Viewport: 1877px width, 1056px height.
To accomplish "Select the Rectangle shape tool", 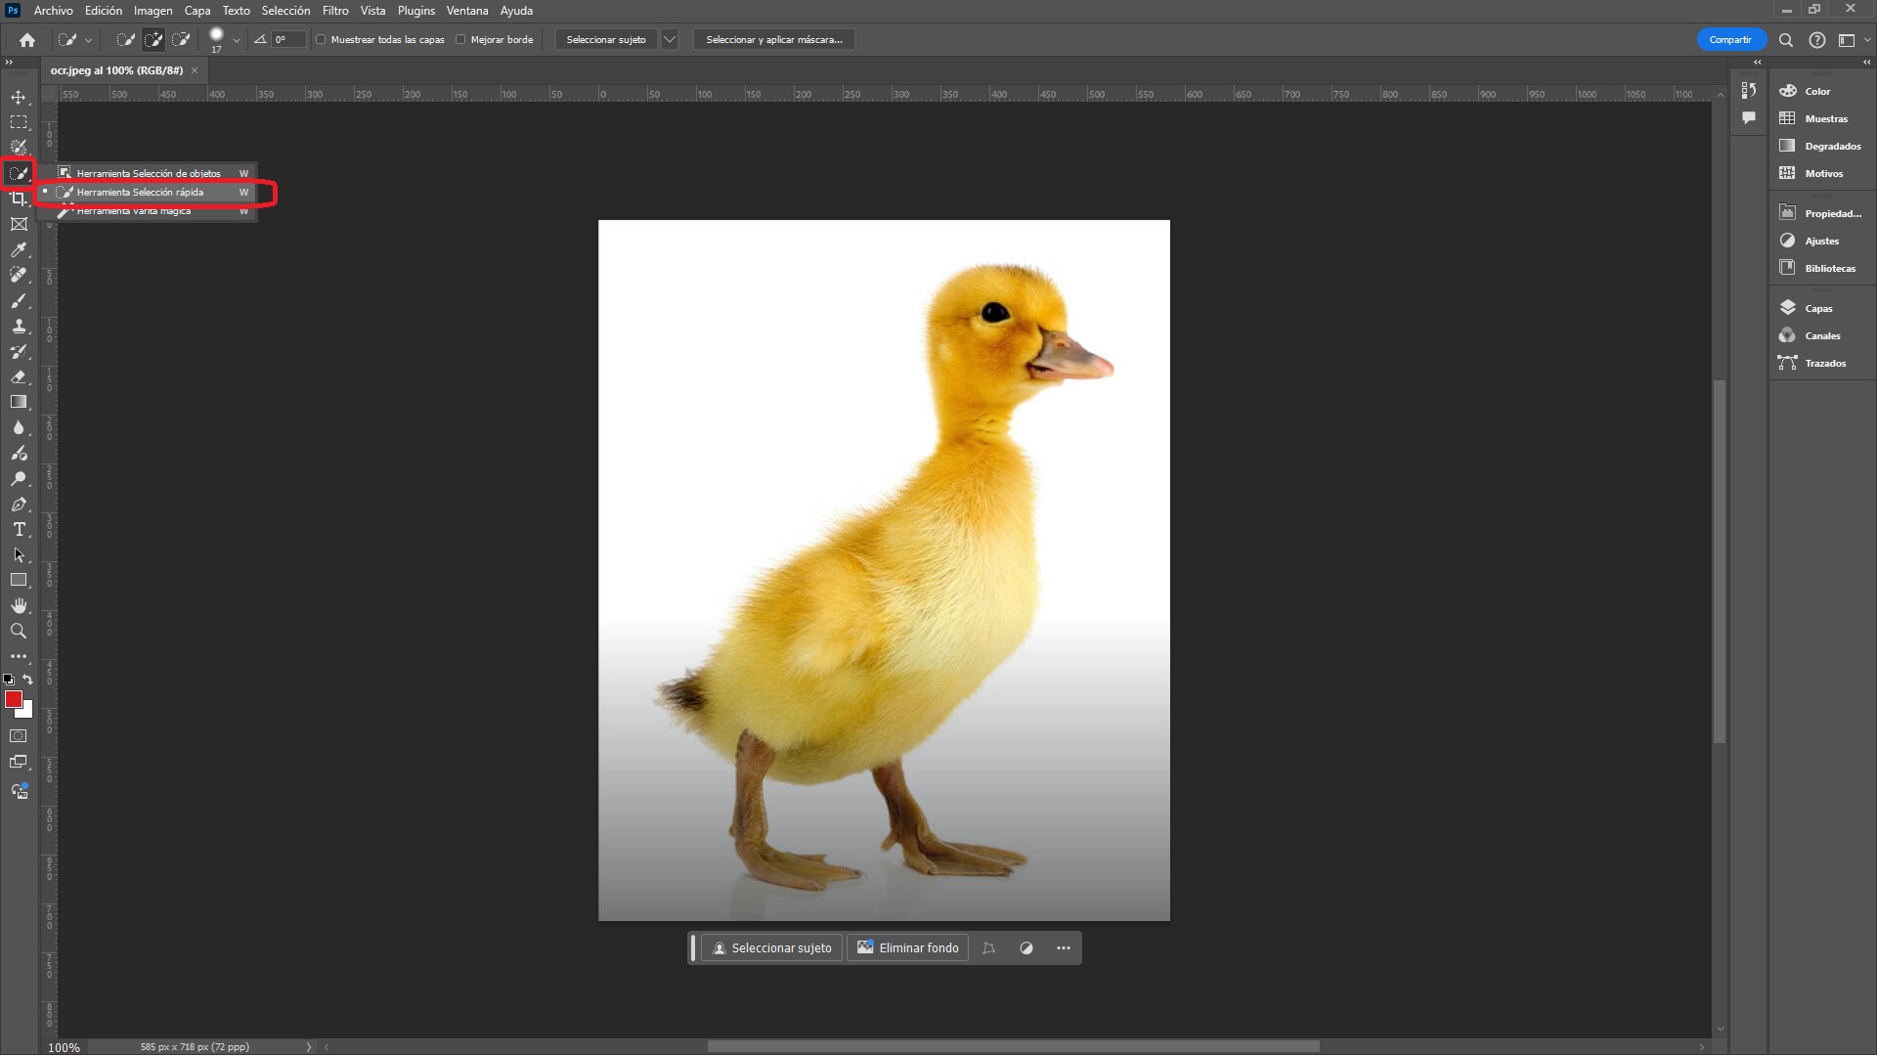I will (19, 580).
